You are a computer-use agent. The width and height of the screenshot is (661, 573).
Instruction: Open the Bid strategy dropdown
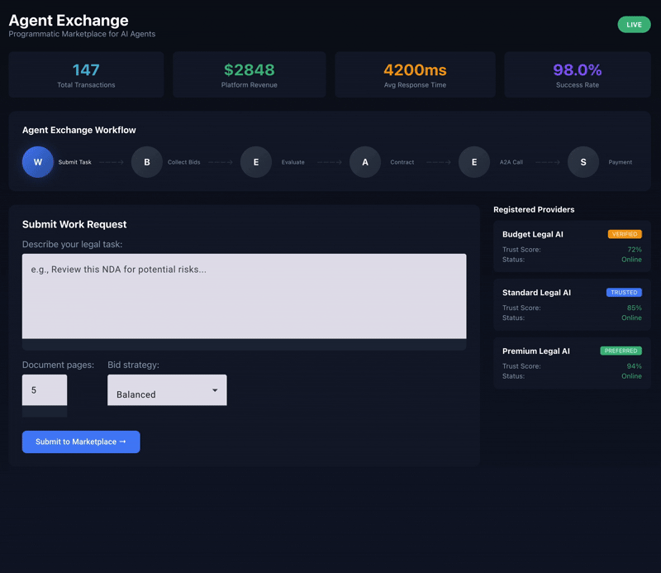(167, 389)
